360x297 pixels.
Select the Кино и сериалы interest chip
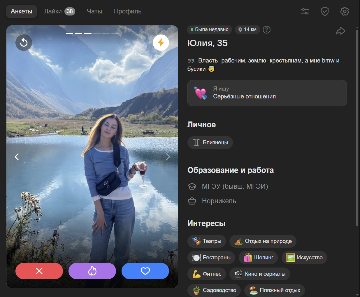pyautogui.click(x=260, y=274)
